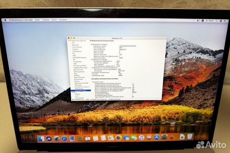
Task: Click the battery status icon
Action: tap(198, 21)
